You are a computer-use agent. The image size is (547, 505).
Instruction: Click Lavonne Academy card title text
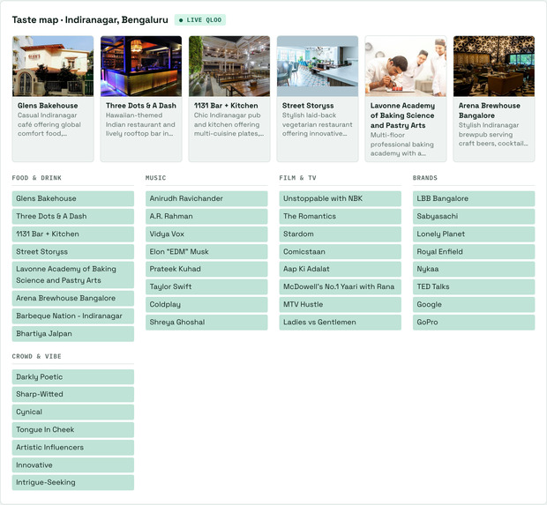click(x=402, y=115)
